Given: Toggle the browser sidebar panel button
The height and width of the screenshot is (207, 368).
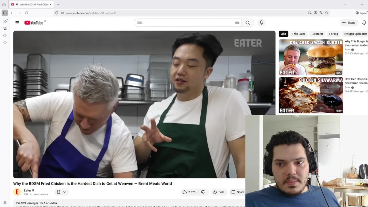Looking at the screenshot, I should click(x=5, y=13).
